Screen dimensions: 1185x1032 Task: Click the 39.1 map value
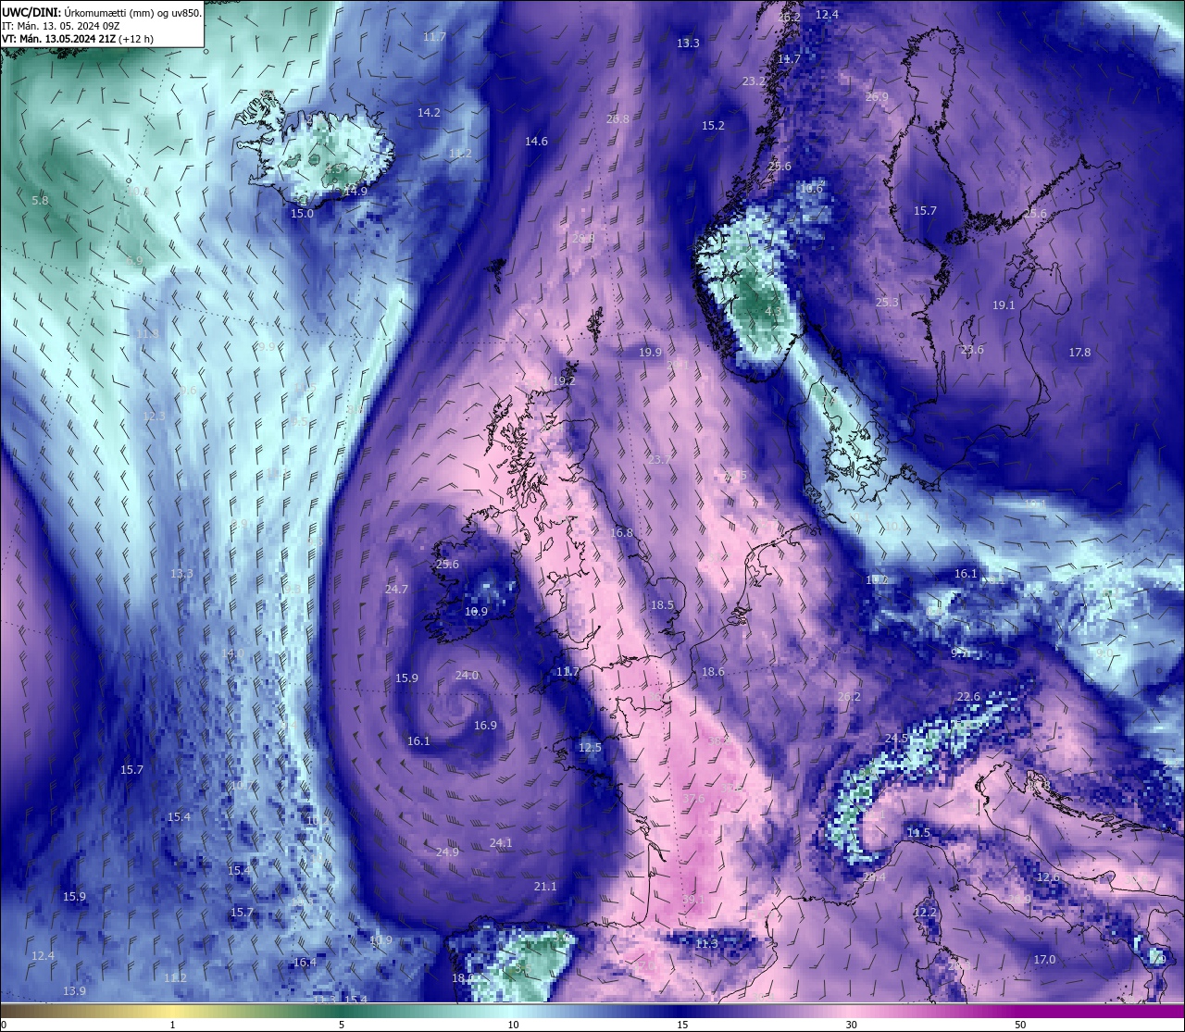(x=692, y=899)
